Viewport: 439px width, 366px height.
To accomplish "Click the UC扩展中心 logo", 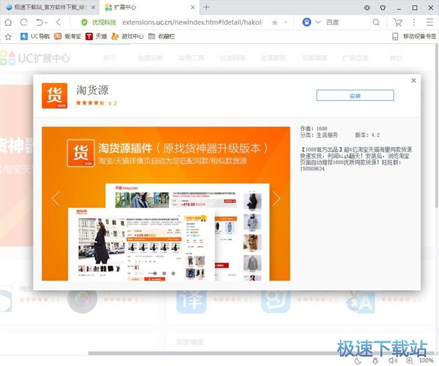I will coord(35,58).
